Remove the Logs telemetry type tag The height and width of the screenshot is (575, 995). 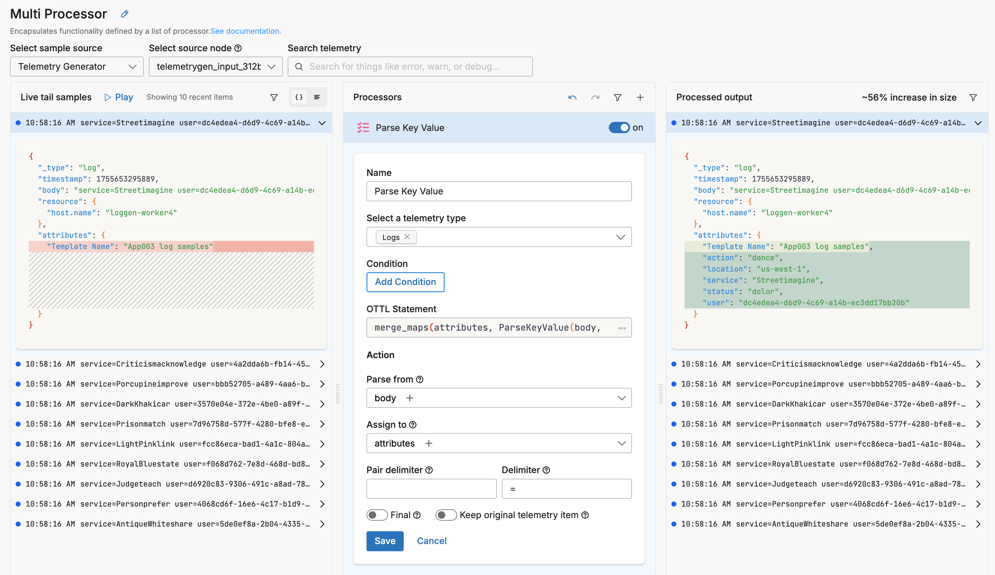pos(407,237)
